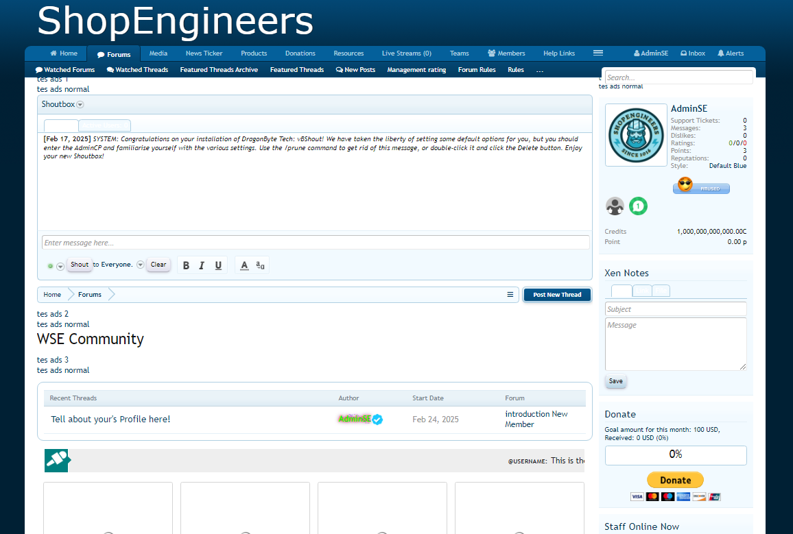Click the verified badge beside AdminSE
The image size is (793, 534).
pos(377,420)
